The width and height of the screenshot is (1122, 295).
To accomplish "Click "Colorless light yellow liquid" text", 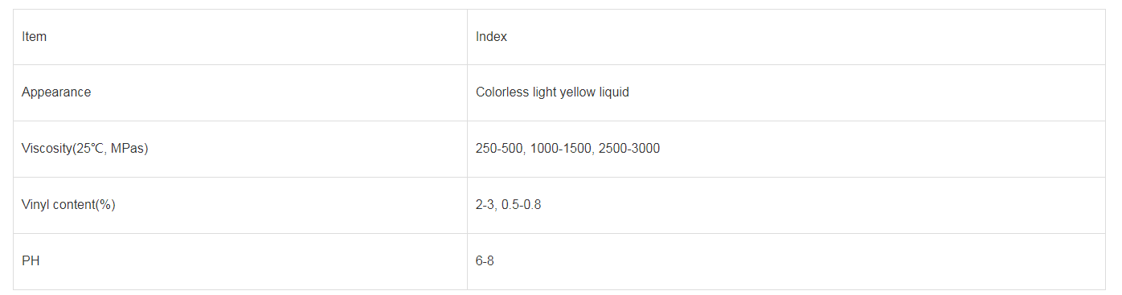I will (552, 92).
